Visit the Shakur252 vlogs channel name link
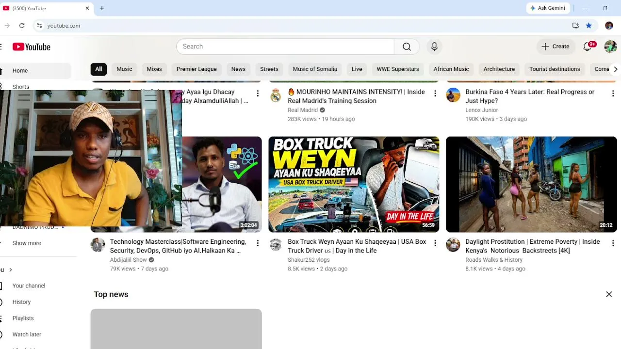Image resolution: width=621 pixels, height=349 pixels. pyautogui.click(x=309, y=260)
